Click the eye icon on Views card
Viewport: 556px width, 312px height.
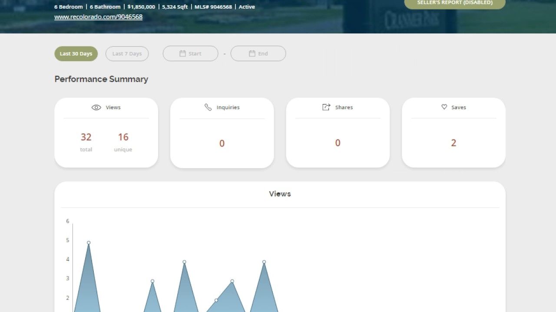pos(96,107)
